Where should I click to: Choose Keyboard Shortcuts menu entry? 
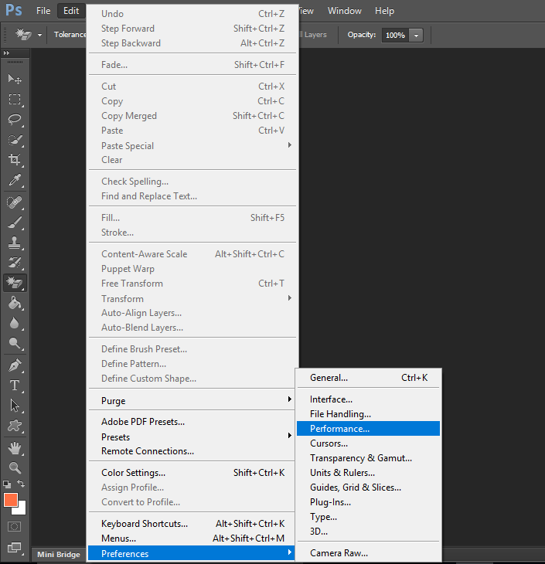(x=192, y=524)
